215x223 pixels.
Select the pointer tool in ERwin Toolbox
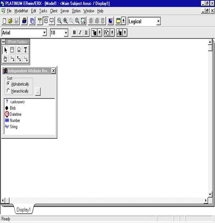pos(6,50)
